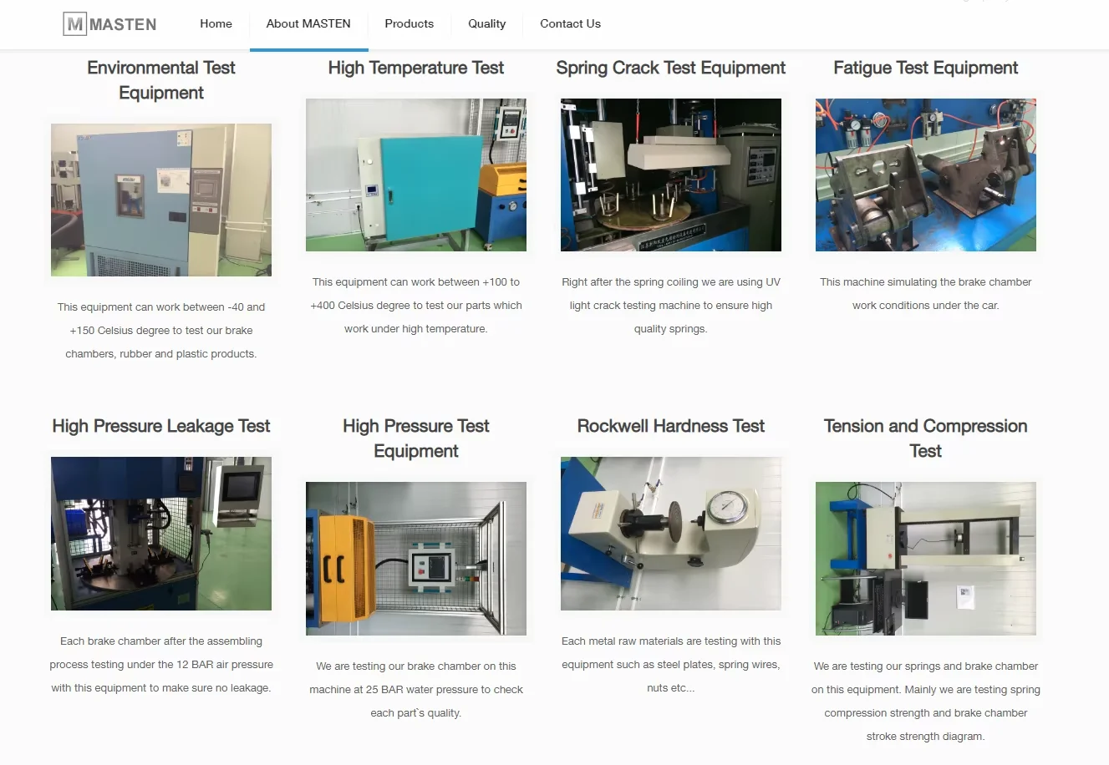Click the description mentioning +100 to +400 Celsius
Screen dimensions: 1109x765
pyautogui.click(x=416, y=306)
